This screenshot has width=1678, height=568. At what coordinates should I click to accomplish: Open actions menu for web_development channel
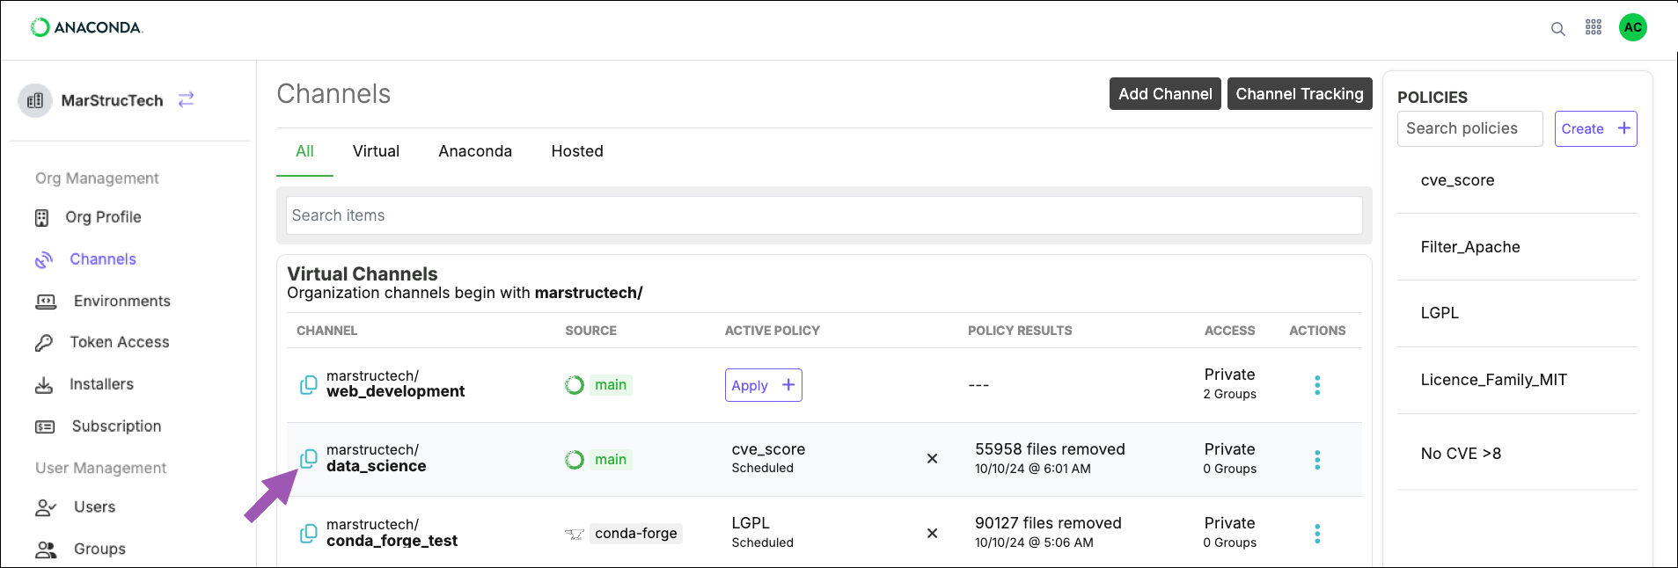(x=1317, y=385)
